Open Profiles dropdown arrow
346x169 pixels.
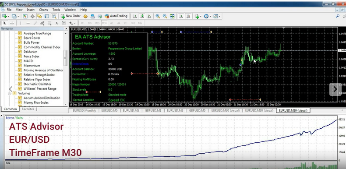(x=18, y=16)
